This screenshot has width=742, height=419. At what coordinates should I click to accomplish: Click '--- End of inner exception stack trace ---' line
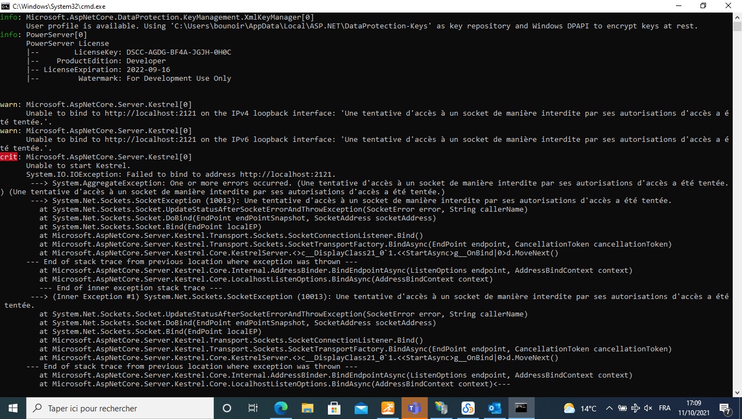point(131,288)
